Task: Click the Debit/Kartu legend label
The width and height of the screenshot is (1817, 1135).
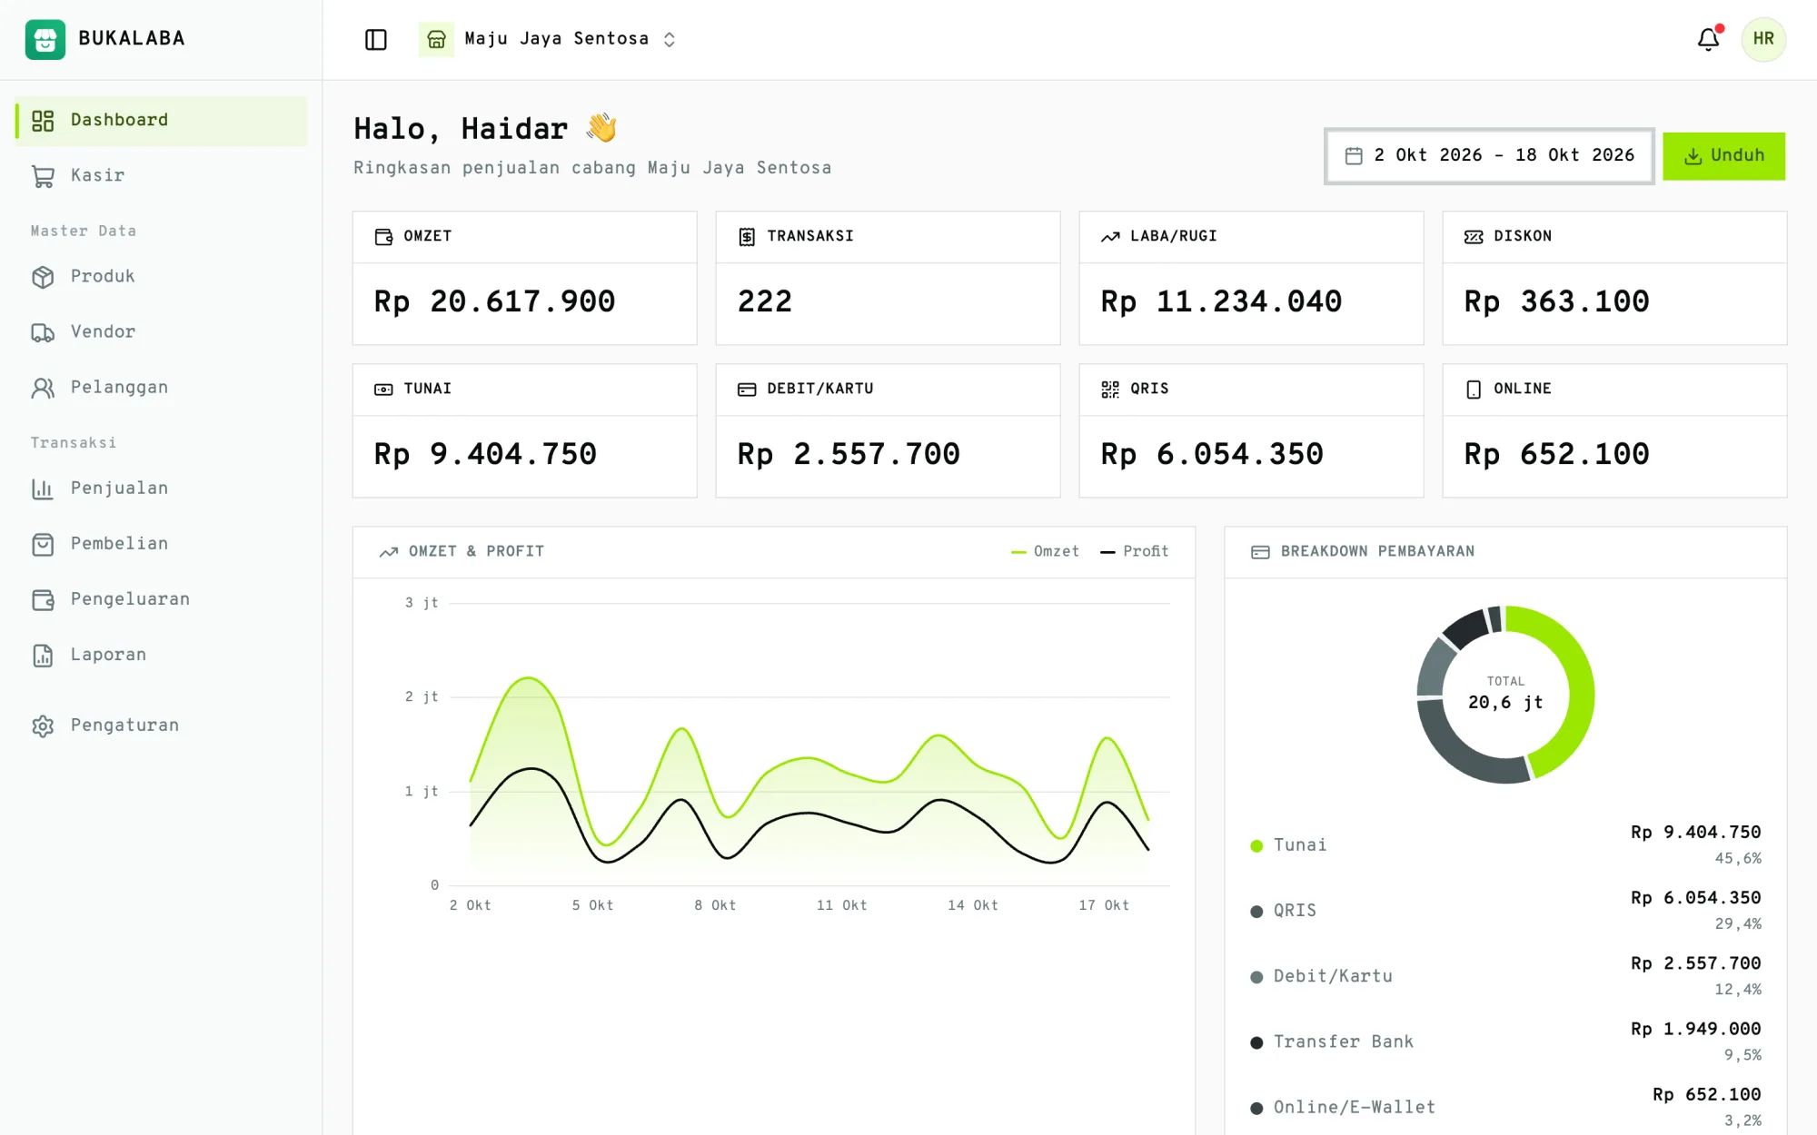Action: pos(1333,977)
